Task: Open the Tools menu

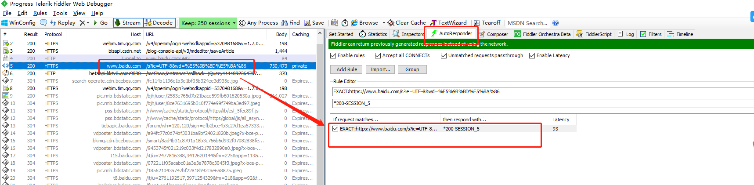Action: pyautogui.click(x=60, y=13)
